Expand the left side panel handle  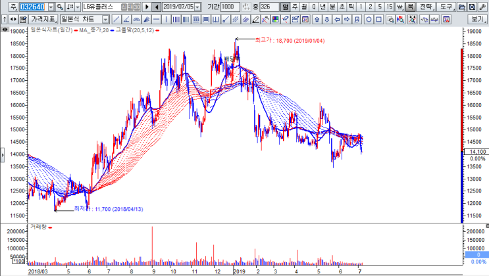click(x=3, y=155)
